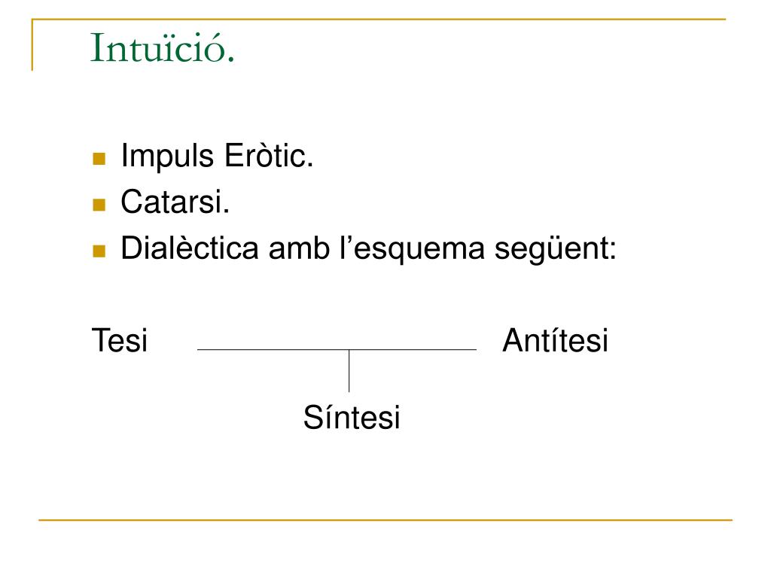Viewport: 771px width, 578px height.
Task: Click the word "l'esquema" in third bullet
Action: [x=412, y=248]
